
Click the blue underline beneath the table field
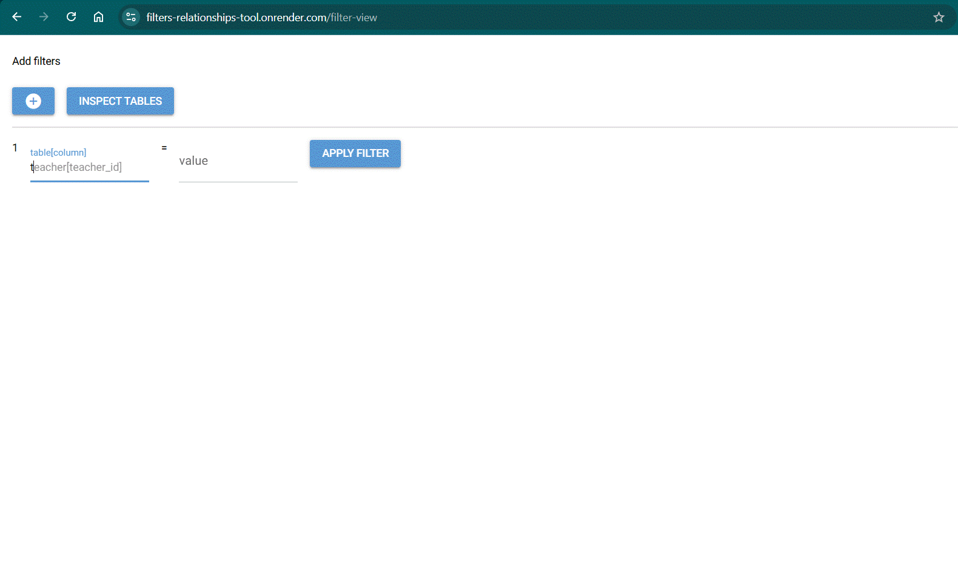(89, 181)
